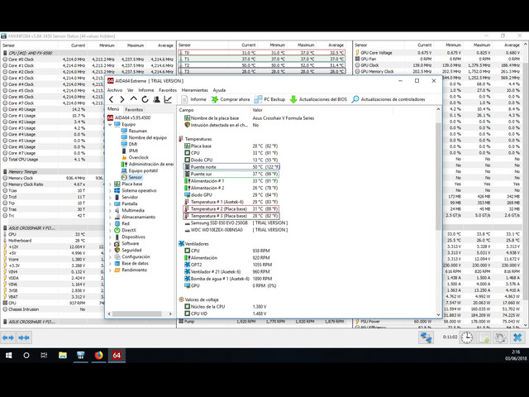Go up one level in AIDA64 toolbar

click(x=134, y=99)
